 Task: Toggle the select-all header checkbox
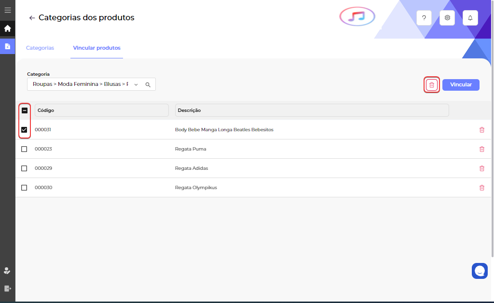coord(25,110)
